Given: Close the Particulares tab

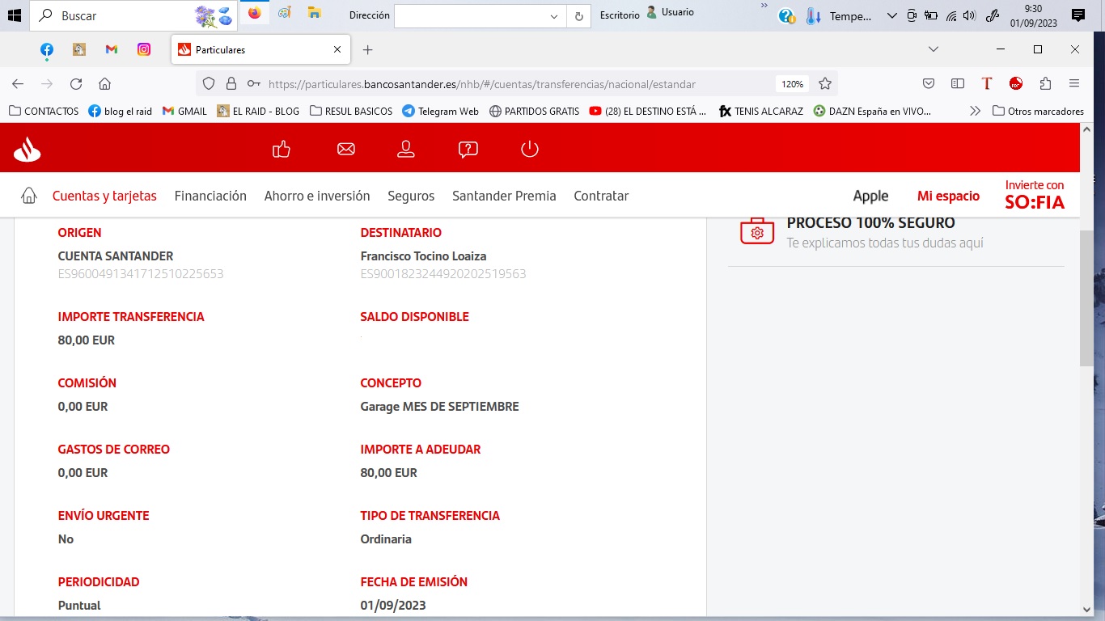Looking at the screenshot, I should (337, 49).
